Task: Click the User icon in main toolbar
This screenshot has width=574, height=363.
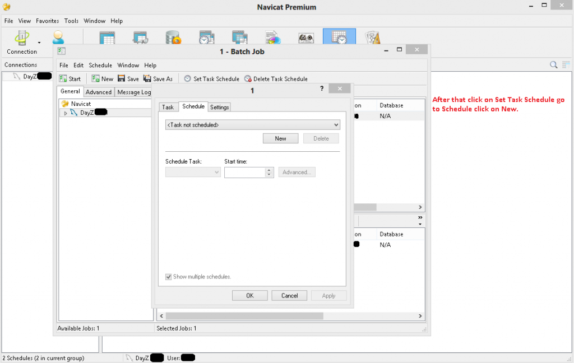Action: [x=58, y=38]
